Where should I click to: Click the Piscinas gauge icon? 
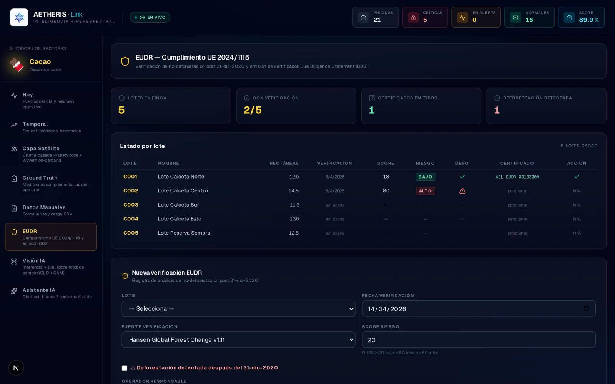(363, 17)
